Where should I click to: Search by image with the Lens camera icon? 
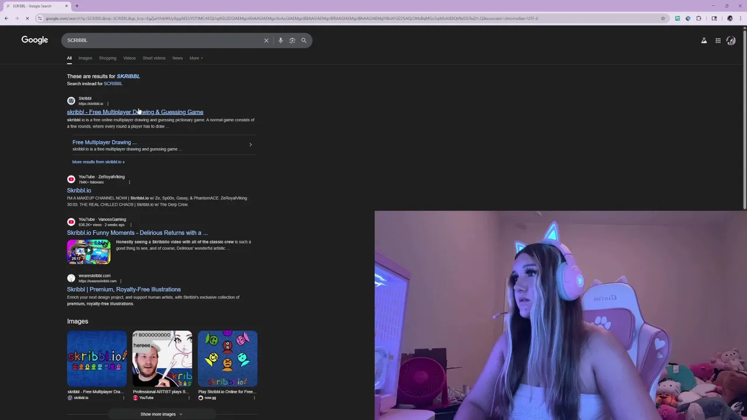point(292,40)
